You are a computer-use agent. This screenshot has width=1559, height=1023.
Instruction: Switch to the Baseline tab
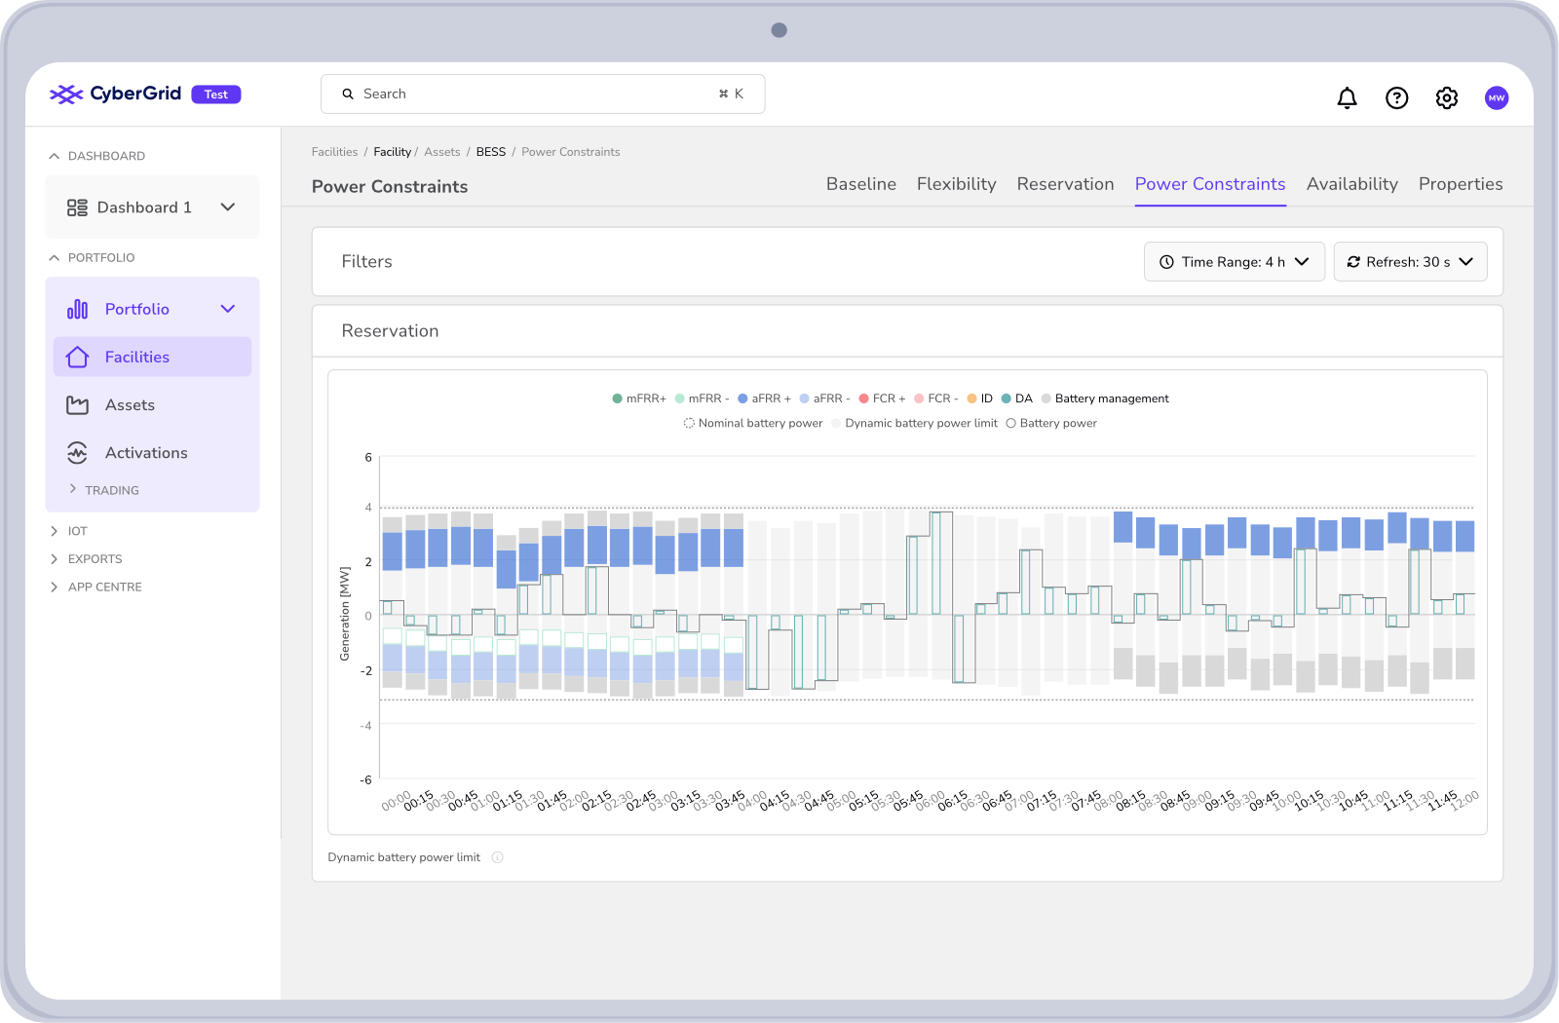(x=861, y=184)
